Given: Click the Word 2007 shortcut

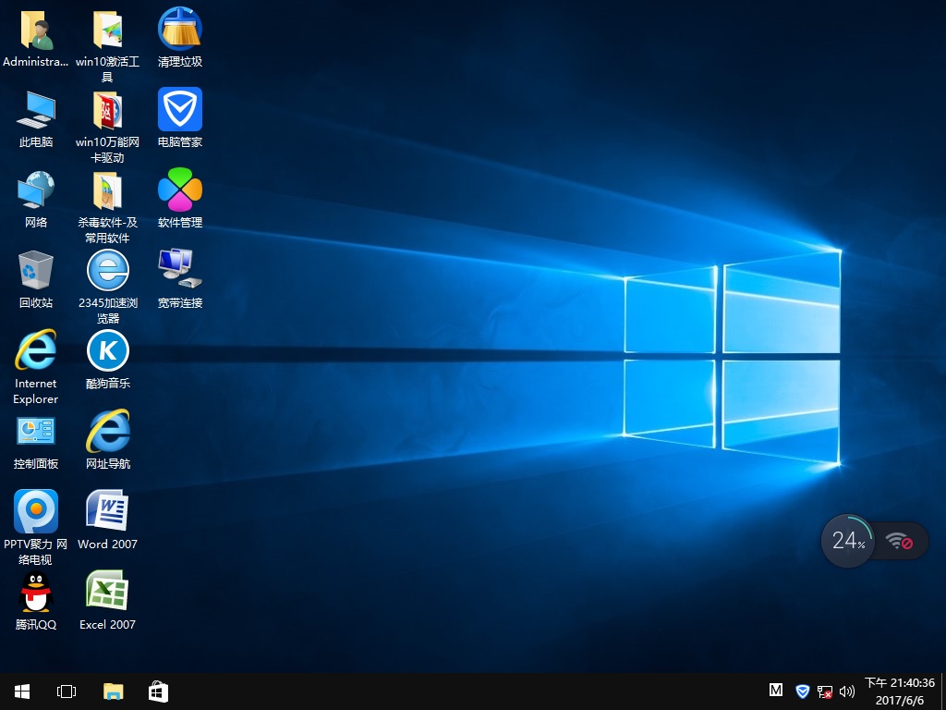Looking at the screenshot, I should tap(107, 512).
